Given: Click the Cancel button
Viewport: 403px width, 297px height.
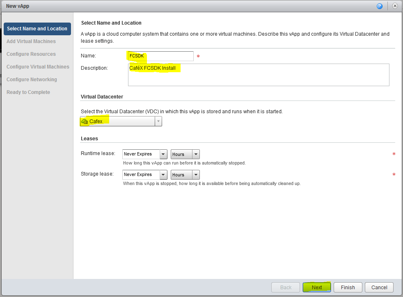Looking at the screenshot, I should tap(379, 287).
